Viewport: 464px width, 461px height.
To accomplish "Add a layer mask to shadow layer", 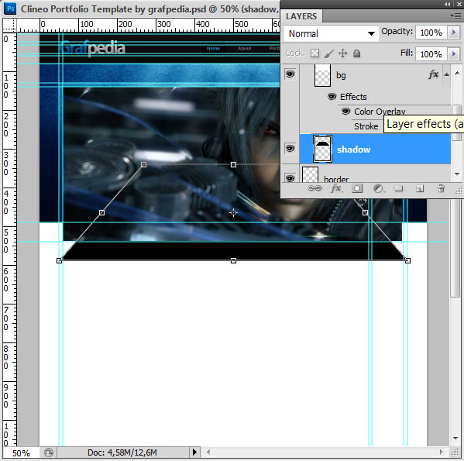I will [x=357, y=188].
